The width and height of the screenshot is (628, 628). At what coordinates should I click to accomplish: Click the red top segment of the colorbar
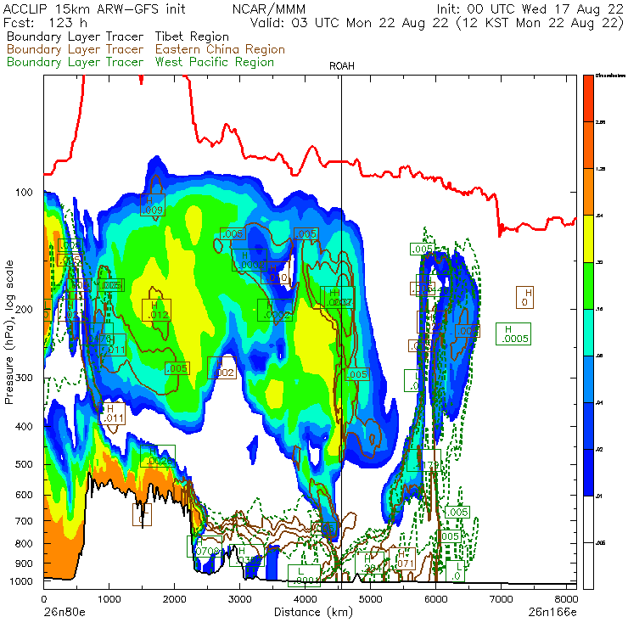[588, 98]
